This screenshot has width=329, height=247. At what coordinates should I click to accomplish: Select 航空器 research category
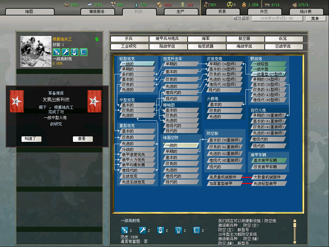(245, 39)
